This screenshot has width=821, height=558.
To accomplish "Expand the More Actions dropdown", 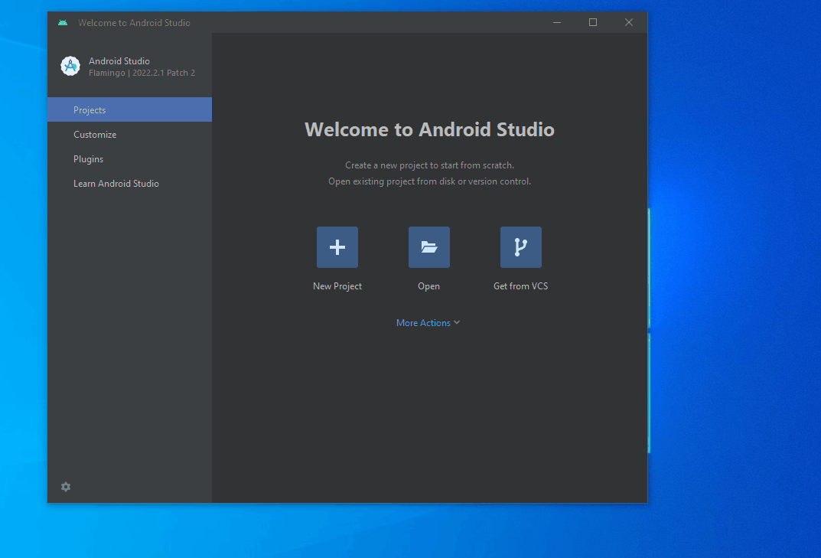I will coord(428,323).
